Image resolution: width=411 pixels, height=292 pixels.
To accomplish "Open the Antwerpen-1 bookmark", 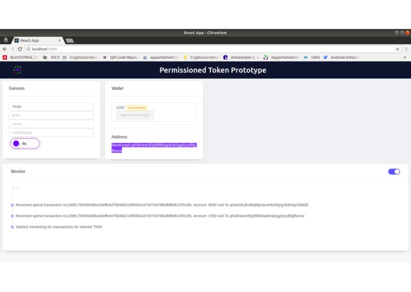I will coord(241,57).
